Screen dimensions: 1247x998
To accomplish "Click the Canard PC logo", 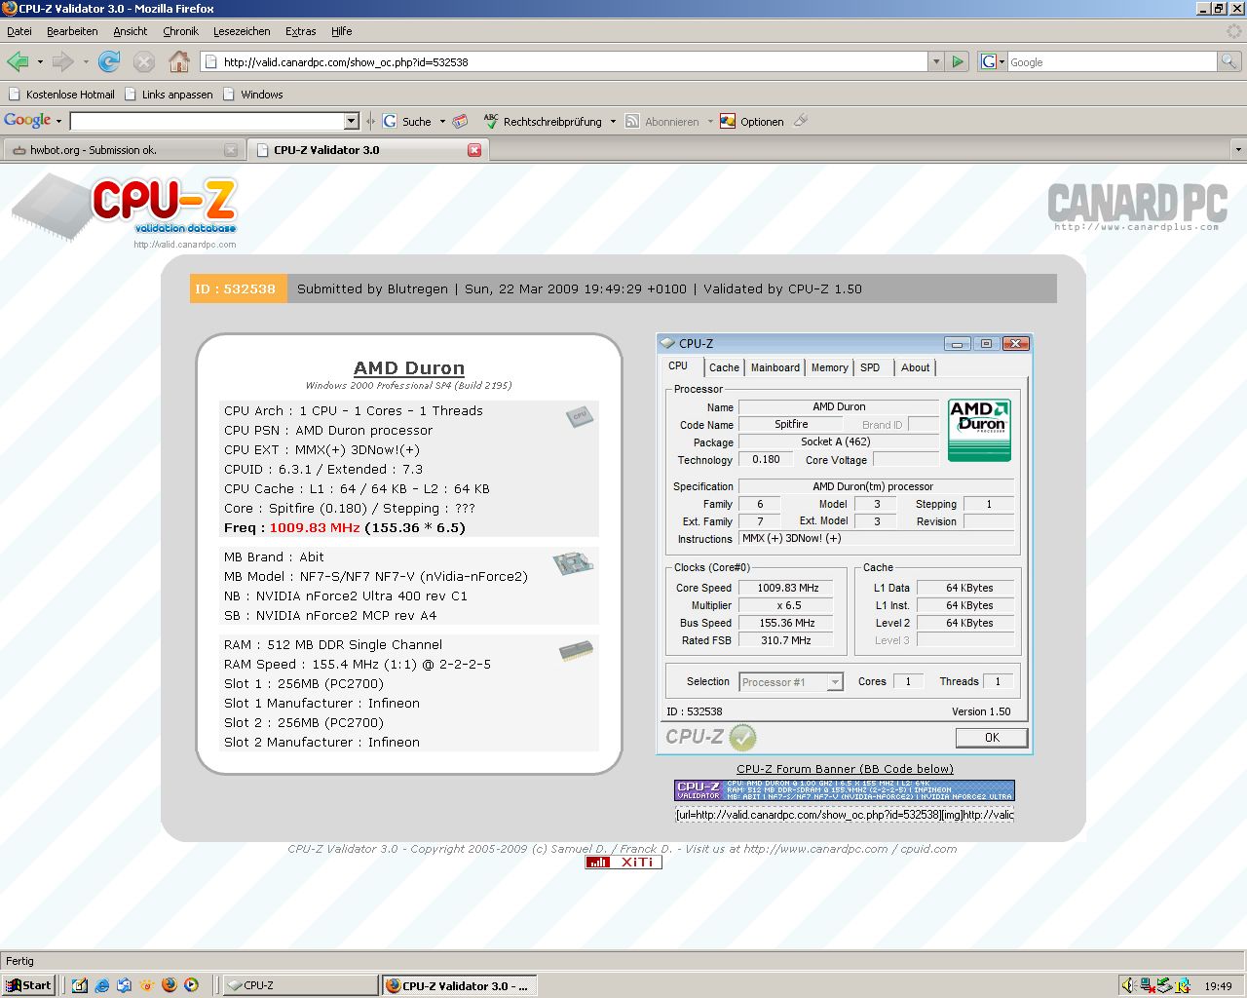I will tap(1137, 206).
